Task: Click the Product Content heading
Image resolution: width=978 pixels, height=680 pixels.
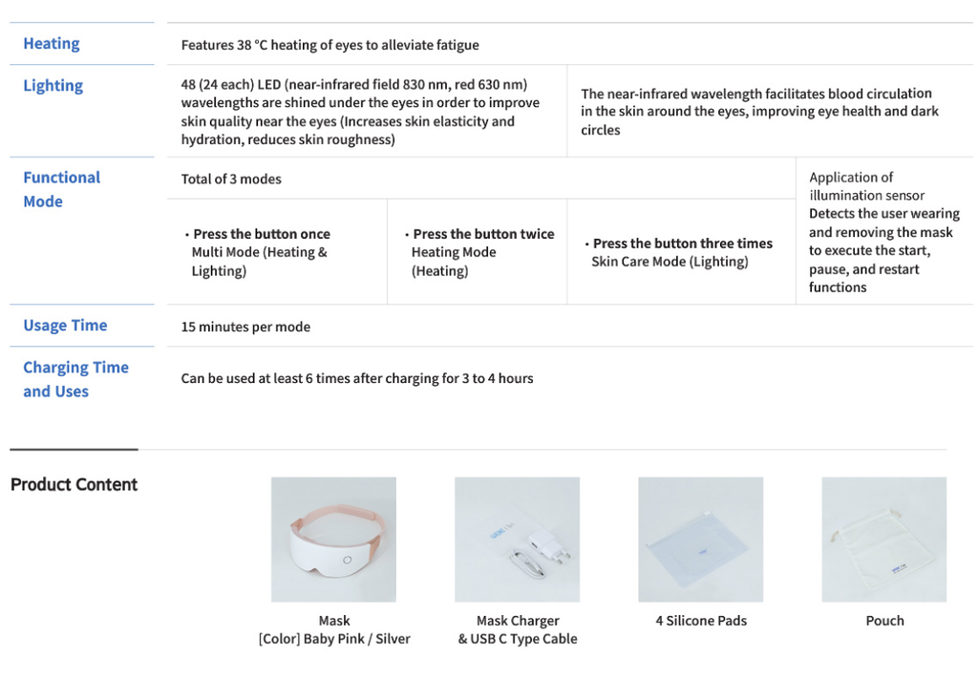Action: click(x=74, y=485)
